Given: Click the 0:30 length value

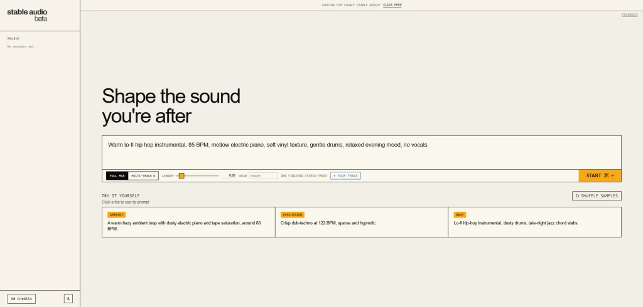Looking at the screenshot, I should pos(232,175).
